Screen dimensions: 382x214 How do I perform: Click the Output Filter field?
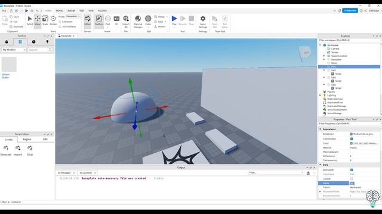coord(276,173)
